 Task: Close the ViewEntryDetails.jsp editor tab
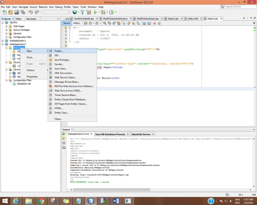pyautogui.click(x=96, y=19)
